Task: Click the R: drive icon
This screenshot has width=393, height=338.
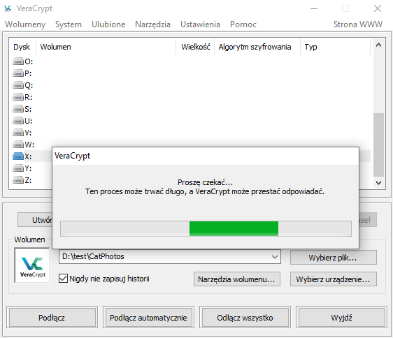Action: [18, 97]
